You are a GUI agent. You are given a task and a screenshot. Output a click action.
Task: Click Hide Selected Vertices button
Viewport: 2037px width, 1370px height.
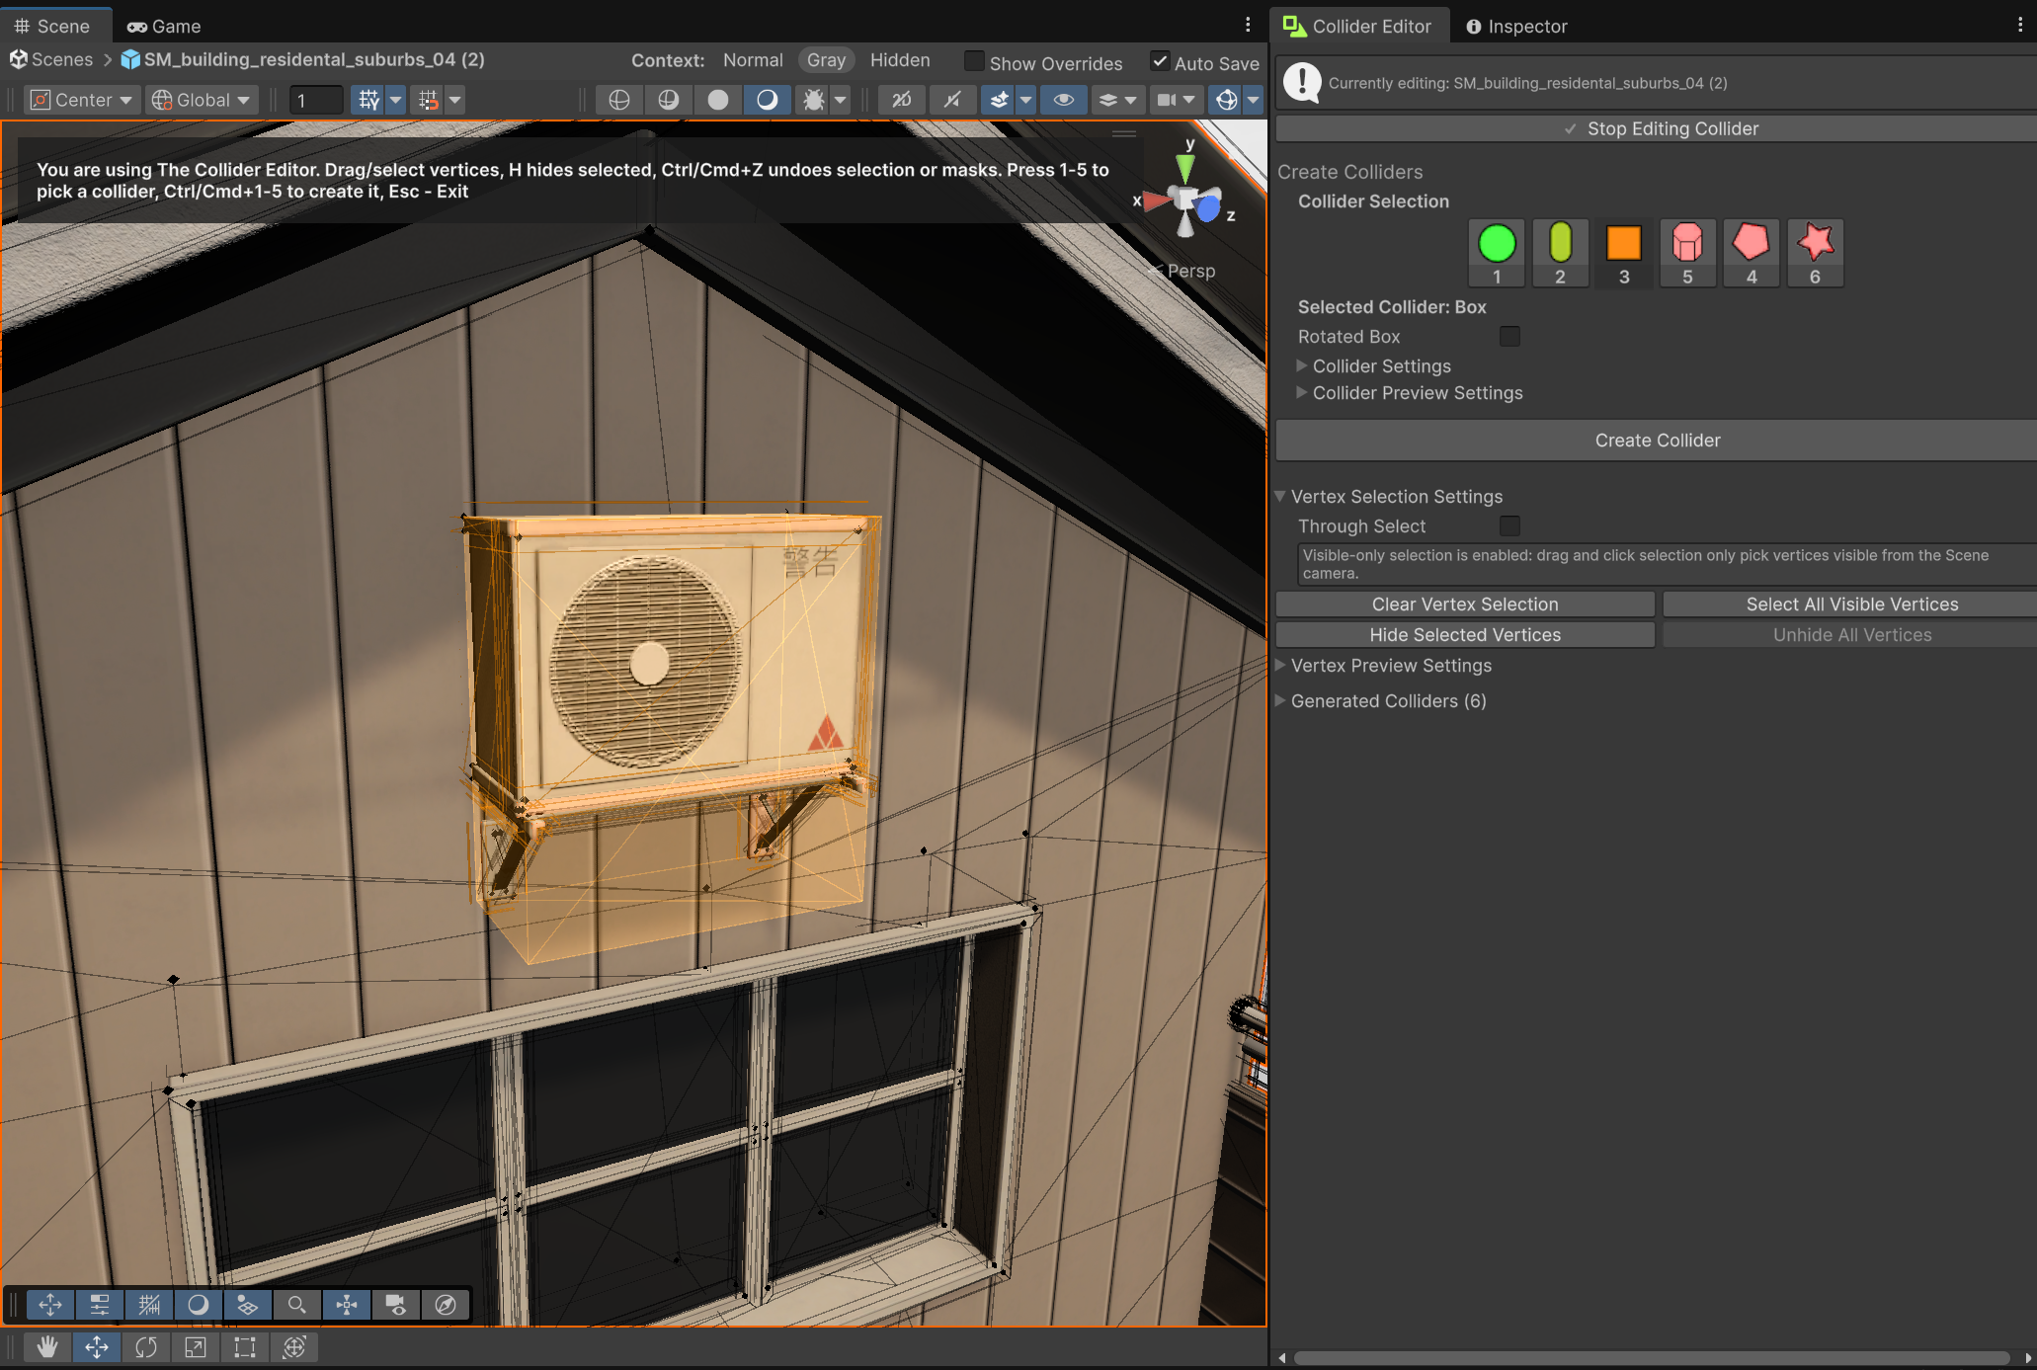pos(1465,635)
